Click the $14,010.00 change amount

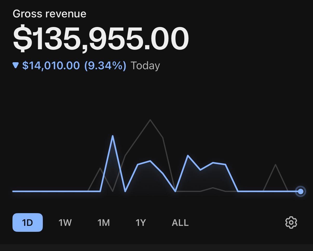[x=51, y=65]
